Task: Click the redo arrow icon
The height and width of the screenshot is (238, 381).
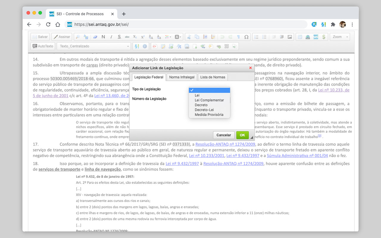Action: [x=230, y=37]
